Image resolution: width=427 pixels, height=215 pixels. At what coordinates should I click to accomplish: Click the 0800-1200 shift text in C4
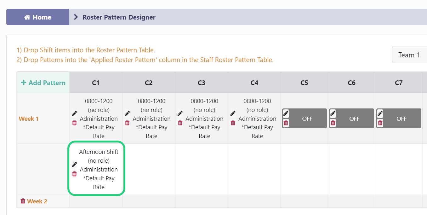[x=257, y=101]
